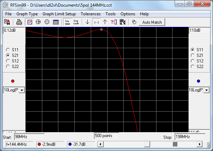
Task: Click the print icon in toolbar
Action: point(19,22)
